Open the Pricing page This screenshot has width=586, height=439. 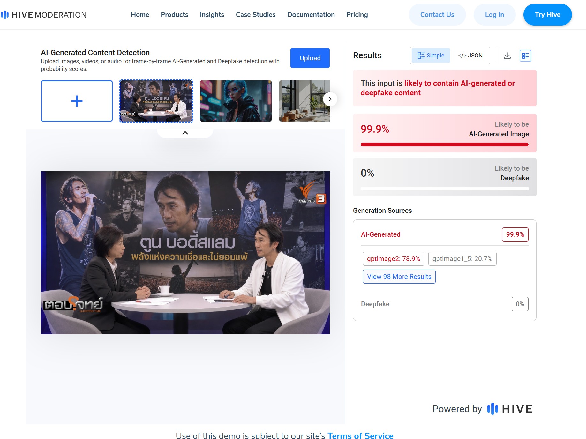(x=357, y=15)
